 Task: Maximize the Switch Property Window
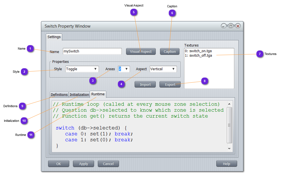231,26
